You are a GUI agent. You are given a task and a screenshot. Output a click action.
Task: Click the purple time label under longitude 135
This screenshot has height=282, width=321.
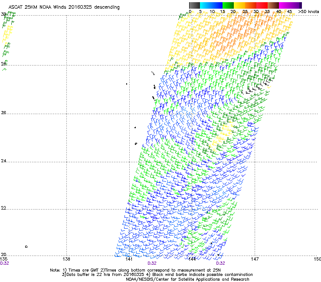coord(4,263)
